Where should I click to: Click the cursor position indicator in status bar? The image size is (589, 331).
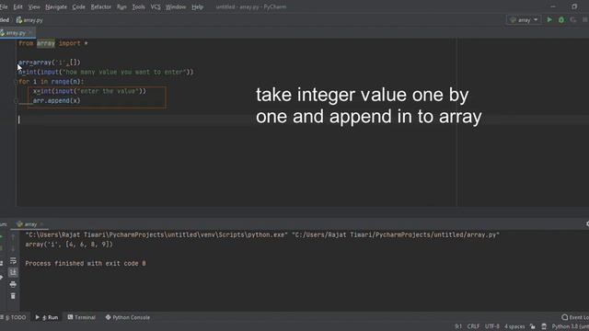coord(458,326)
